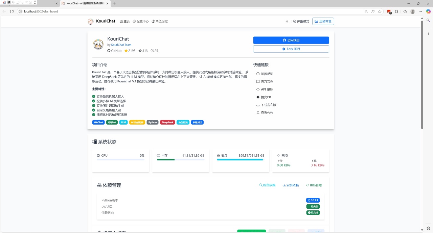Screen dimensions: 433x233
Task: Open the 角色设定 navigation item
Action: click(x=160, y=21)
